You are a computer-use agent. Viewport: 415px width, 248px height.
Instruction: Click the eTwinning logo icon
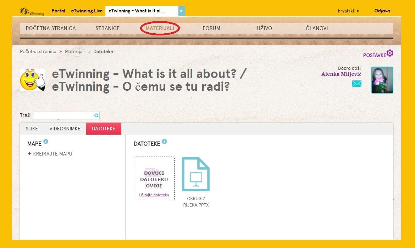tap(32, 11)
